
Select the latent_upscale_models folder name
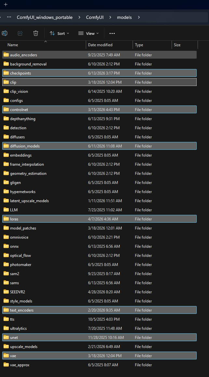pos(29,201)
